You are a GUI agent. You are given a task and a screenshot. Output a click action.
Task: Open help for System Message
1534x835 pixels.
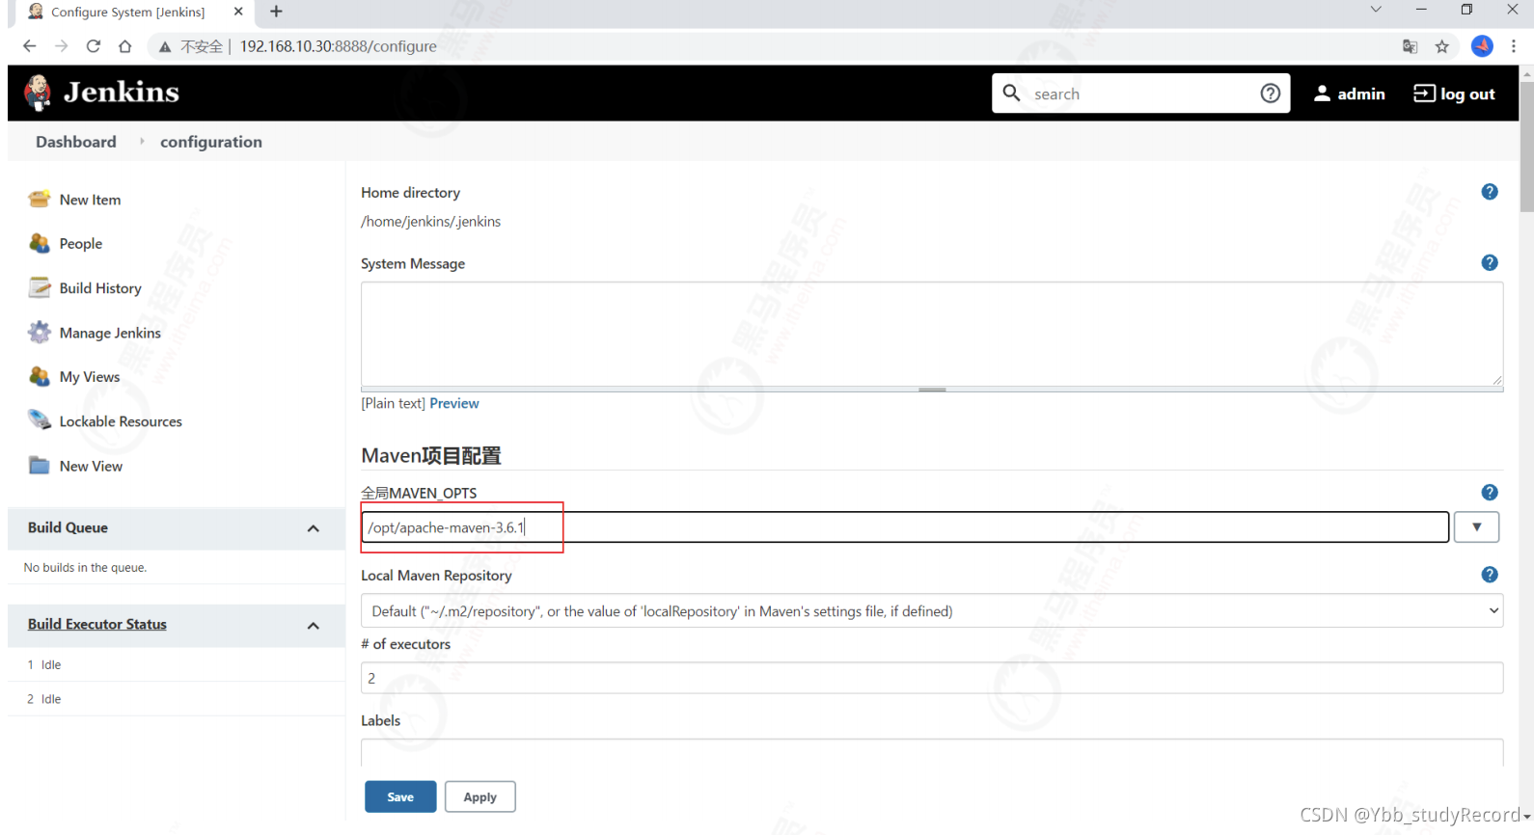tap(1490, 263)
